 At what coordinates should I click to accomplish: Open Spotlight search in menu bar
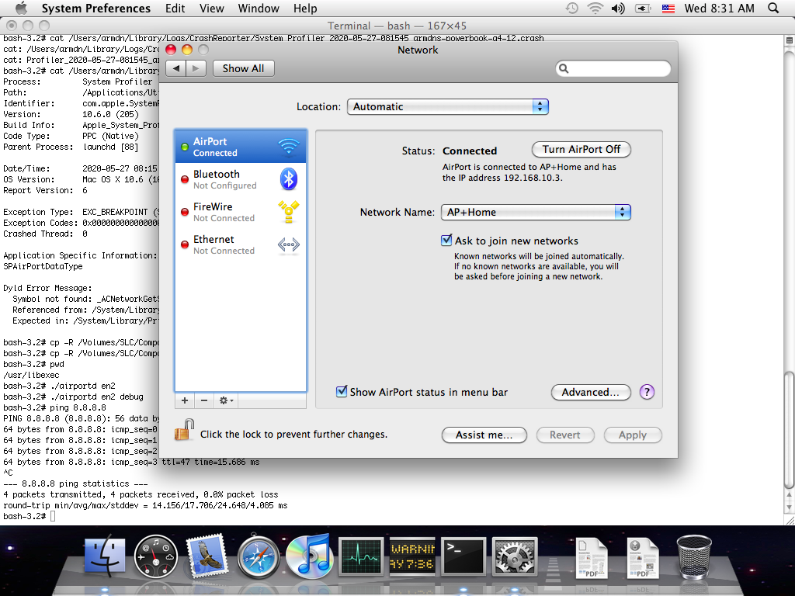pos(773,8)
